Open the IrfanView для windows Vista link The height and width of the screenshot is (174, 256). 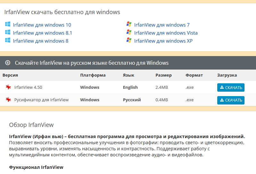(166, 33)
